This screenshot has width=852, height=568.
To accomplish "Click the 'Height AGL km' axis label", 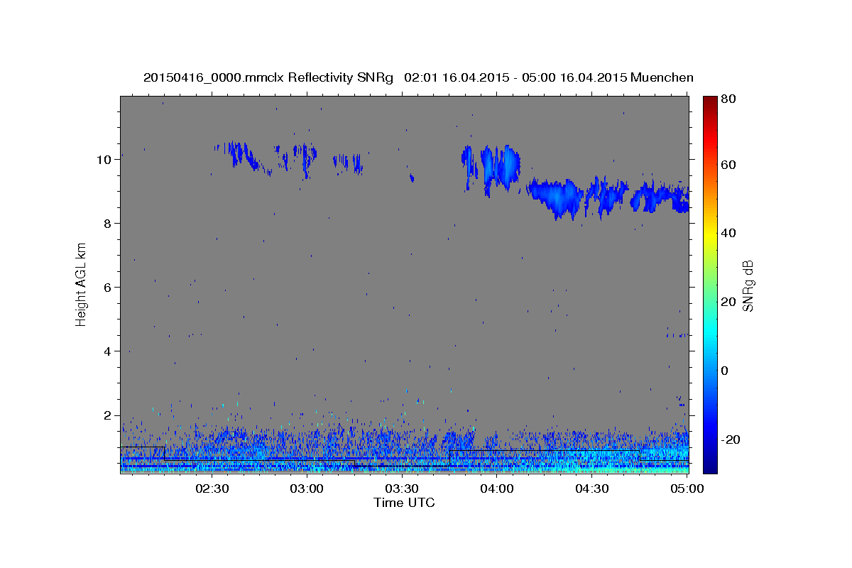I will pos(82,285).
